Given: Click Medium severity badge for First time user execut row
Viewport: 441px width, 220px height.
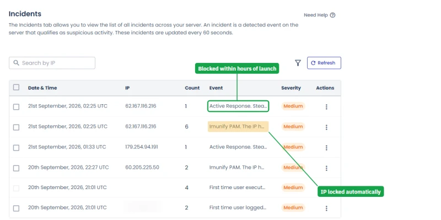Looking at the screenshot, I should [293, 187].
